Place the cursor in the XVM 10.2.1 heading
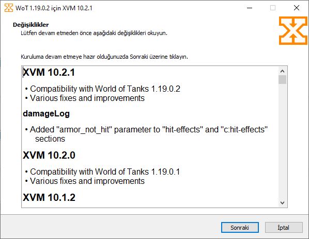The image size is (309, 239). tap(49, 72)
